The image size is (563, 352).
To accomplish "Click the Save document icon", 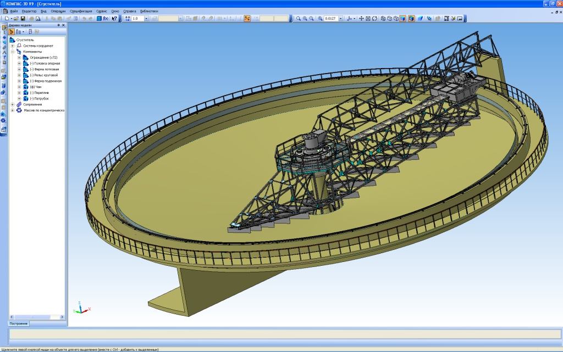I will click(23, 18).
